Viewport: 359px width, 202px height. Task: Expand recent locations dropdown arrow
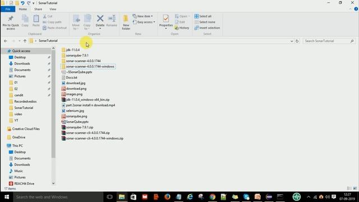coord(19,41)
